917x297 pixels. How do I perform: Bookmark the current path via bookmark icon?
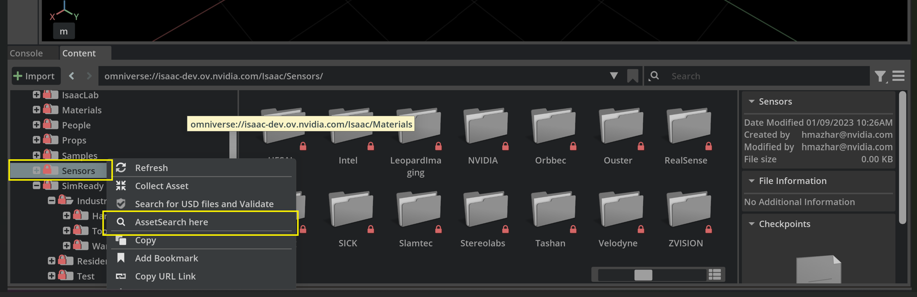point(633,76)
